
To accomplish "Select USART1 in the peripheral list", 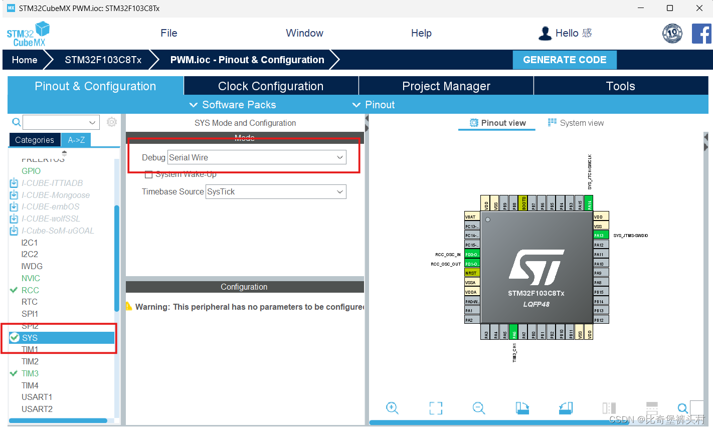I will pyautogui.click(x=37, y=397).
